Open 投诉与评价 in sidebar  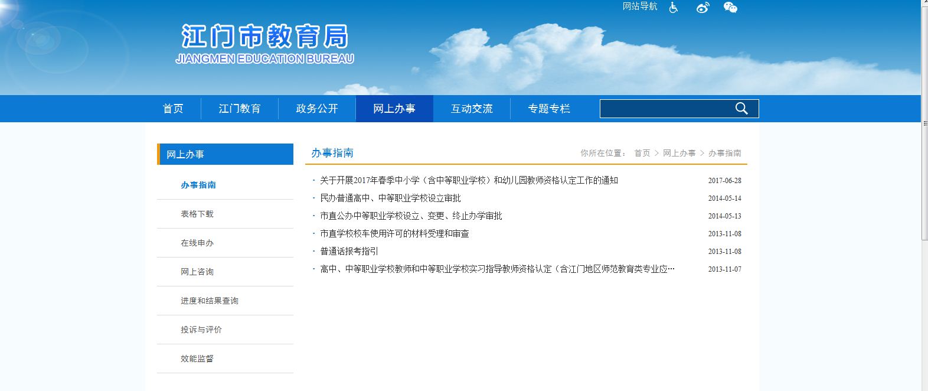pyautogui.click(x=201, y=330)
